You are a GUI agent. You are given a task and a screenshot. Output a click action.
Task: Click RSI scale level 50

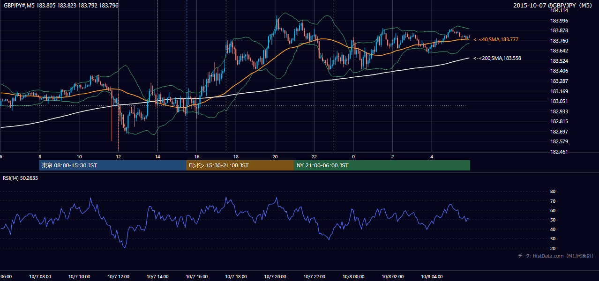click(x=553, y=220)
